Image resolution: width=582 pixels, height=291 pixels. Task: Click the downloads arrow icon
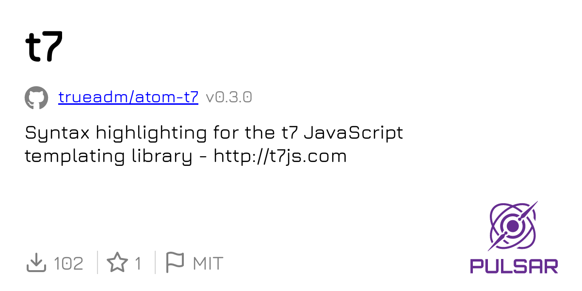pyautogui.click(x=36, y=263)
